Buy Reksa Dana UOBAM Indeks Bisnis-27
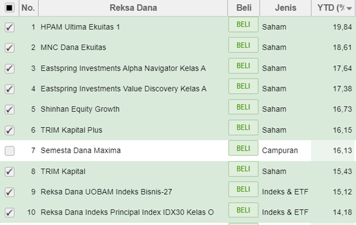 pyautogui.click(x=243, y=190)
